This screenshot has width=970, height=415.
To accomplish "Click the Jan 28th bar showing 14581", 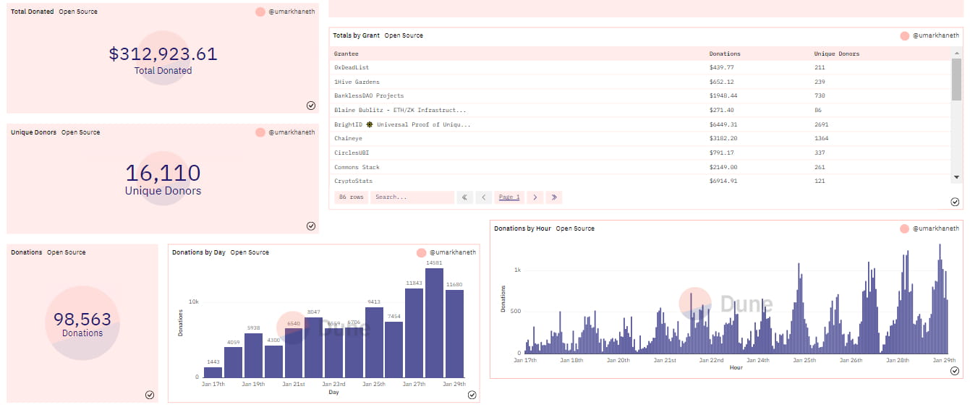I will [x=434, y=322].
